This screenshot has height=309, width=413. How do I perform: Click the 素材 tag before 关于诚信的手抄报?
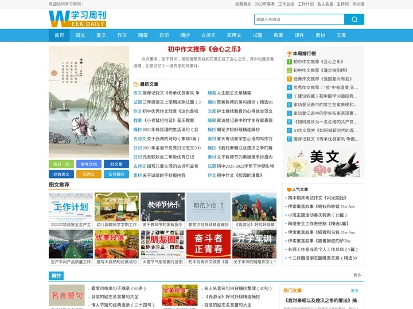click(138, 176)
